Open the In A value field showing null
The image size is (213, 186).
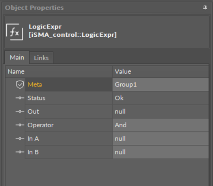160,138
